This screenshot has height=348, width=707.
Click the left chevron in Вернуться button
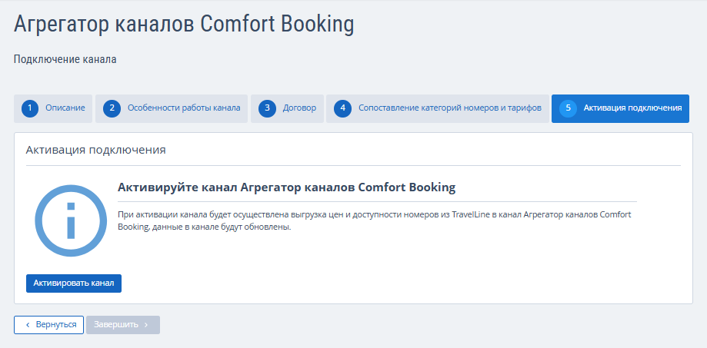click(x=28, y=325)
